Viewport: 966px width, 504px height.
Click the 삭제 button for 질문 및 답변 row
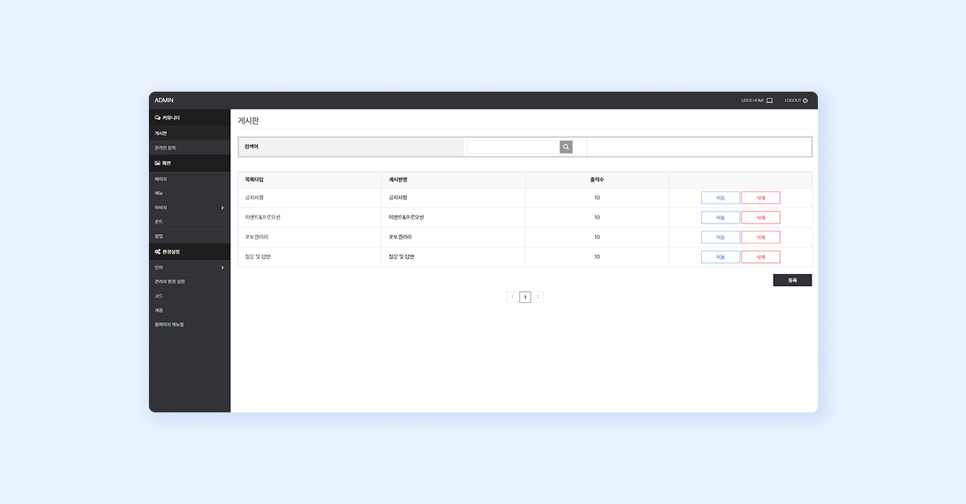coord(761,256)
